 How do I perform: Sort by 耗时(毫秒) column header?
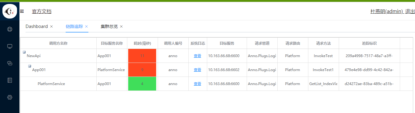pos(142,43)
